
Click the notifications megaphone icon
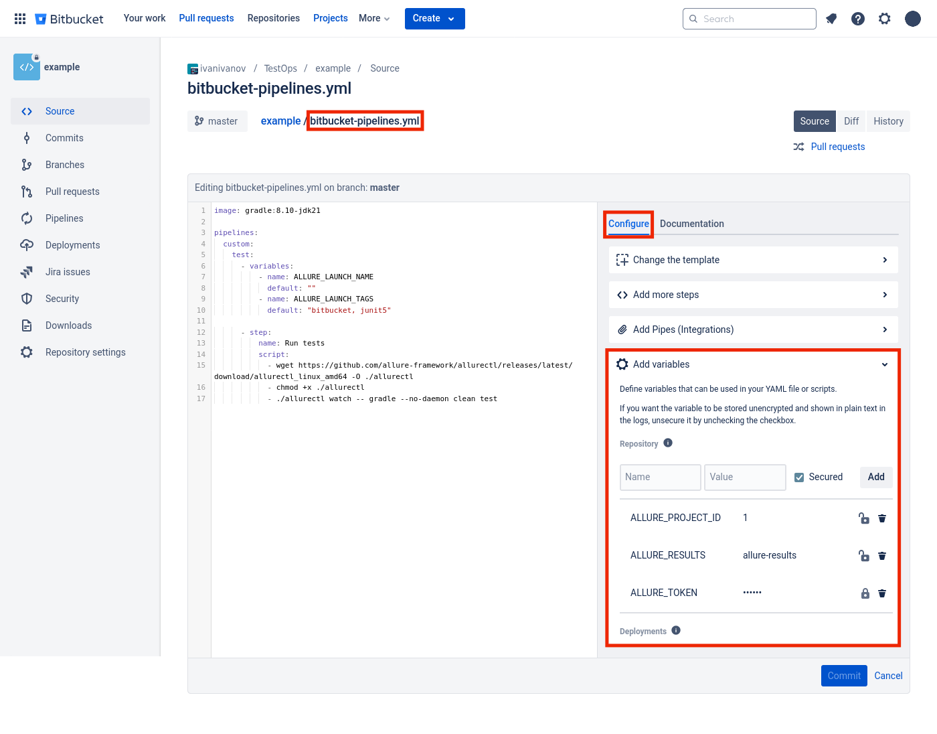tap(831, 19)
